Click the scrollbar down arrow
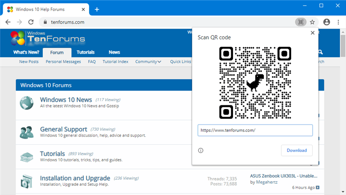 click(x=343, y=192)
